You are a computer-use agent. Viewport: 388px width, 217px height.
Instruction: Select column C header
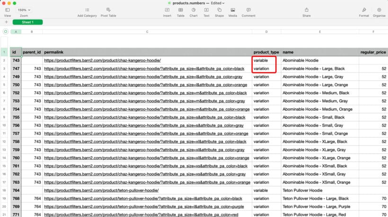tap(147, 32)
